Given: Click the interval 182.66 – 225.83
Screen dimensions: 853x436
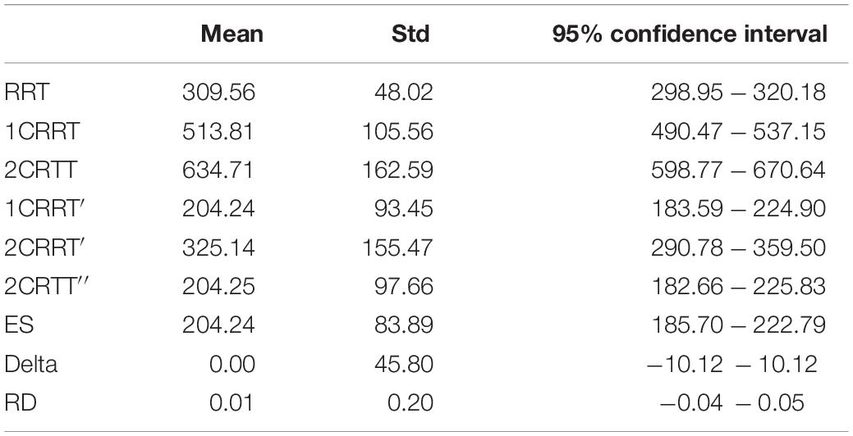Looking at the screenshot, I should 738,286.
